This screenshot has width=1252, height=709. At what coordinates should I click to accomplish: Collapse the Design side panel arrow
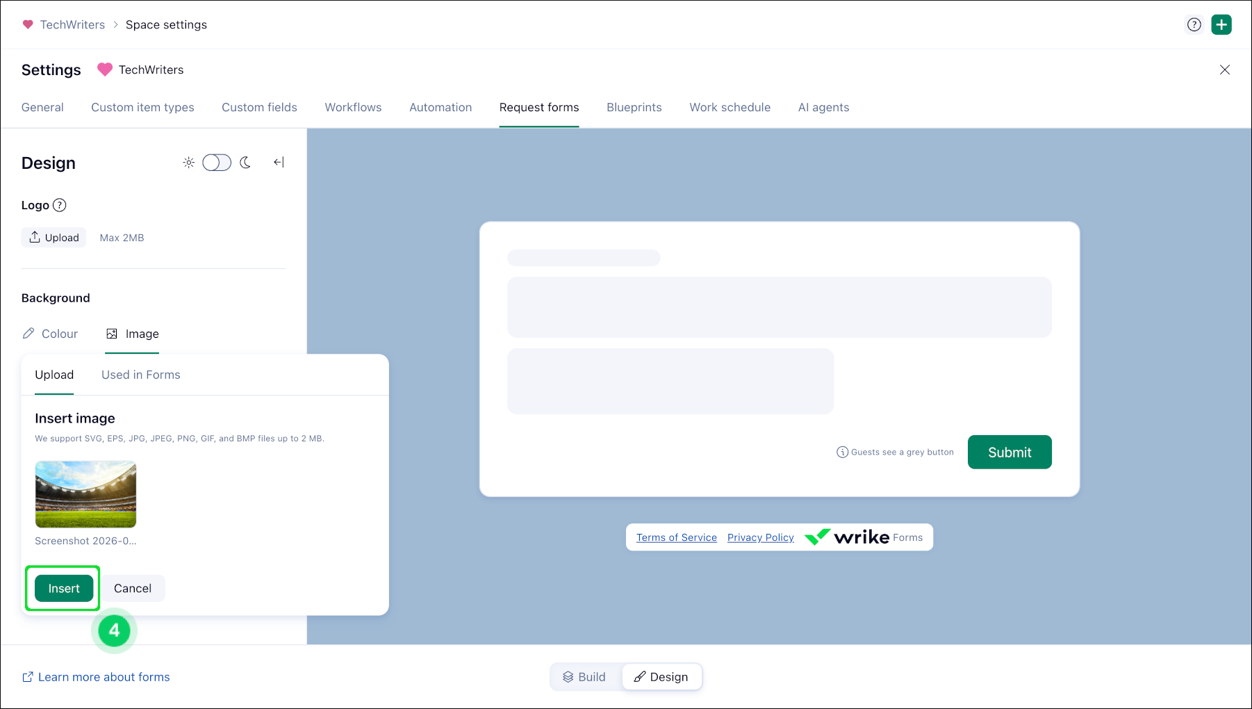coord(279,162)
